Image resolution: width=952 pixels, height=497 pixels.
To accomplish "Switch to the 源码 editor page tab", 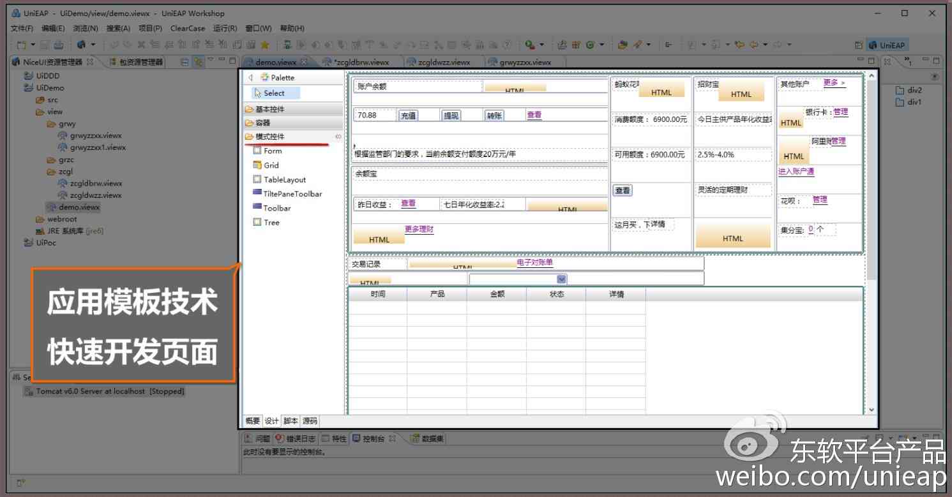I will pyautogui.click(x=309, y=421).
